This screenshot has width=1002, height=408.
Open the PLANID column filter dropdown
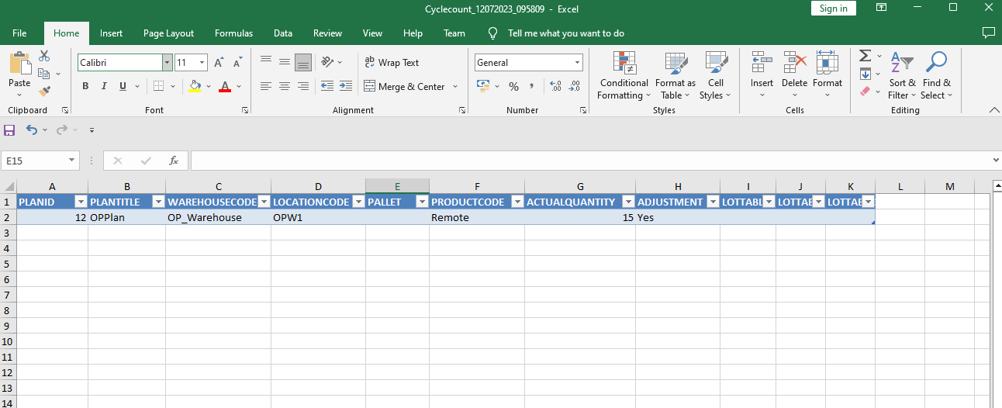[80, 202]
